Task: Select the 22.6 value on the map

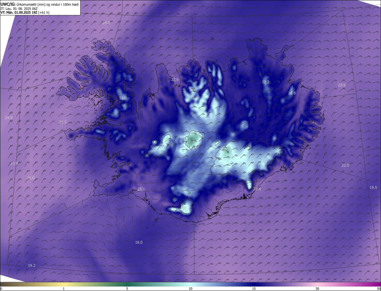Action: pos(175,79)
